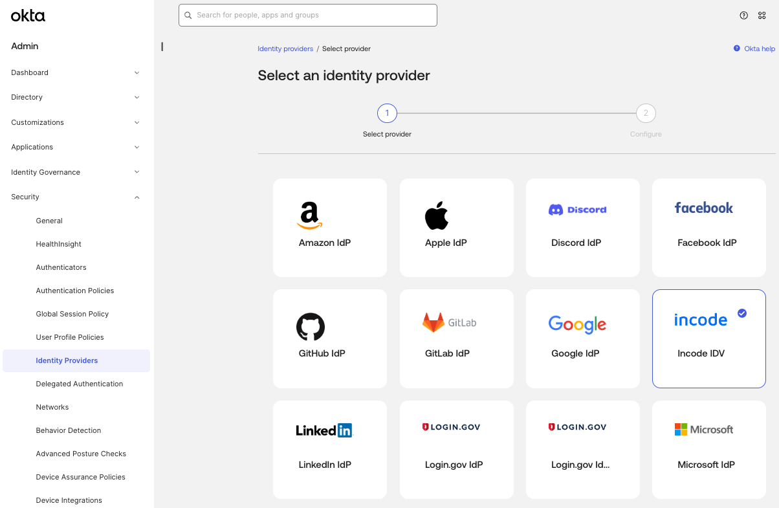This screenshot has height=508, width=779.
Task: Click the sidebar collapse handle
Action: click(x=162, y=47)
